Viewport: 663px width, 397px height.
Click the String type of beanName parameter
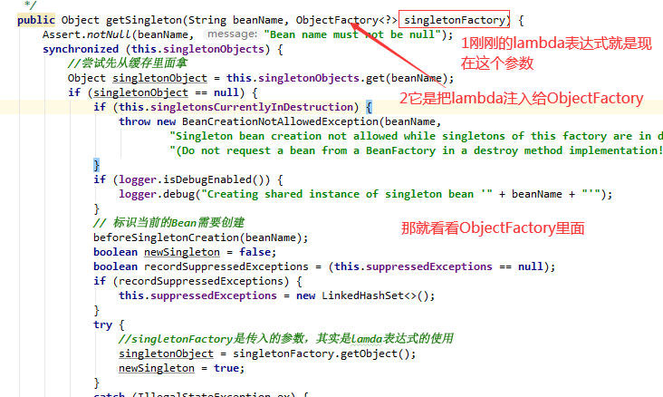click(207, 20)
